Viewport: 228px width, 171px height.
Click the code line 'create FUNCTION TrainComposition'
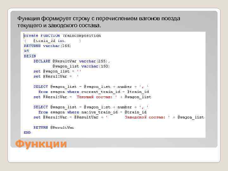(x=62, y=35)
